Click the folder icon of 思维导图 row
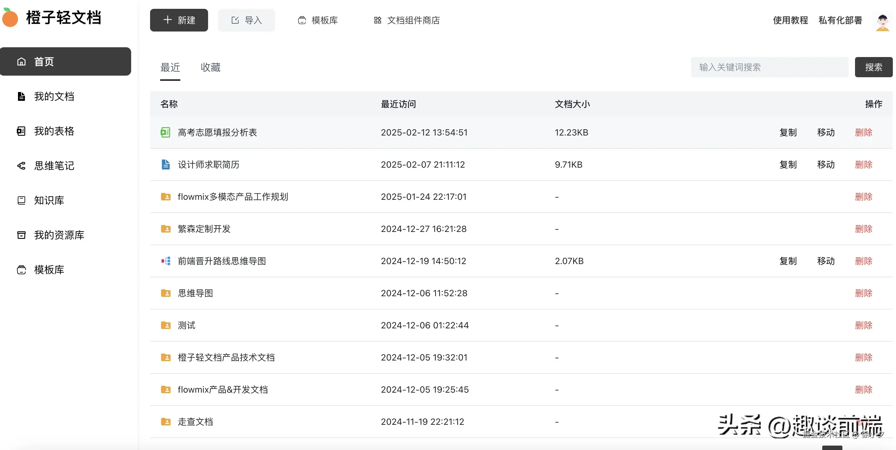The image size is (896, 450). point(166,293)
